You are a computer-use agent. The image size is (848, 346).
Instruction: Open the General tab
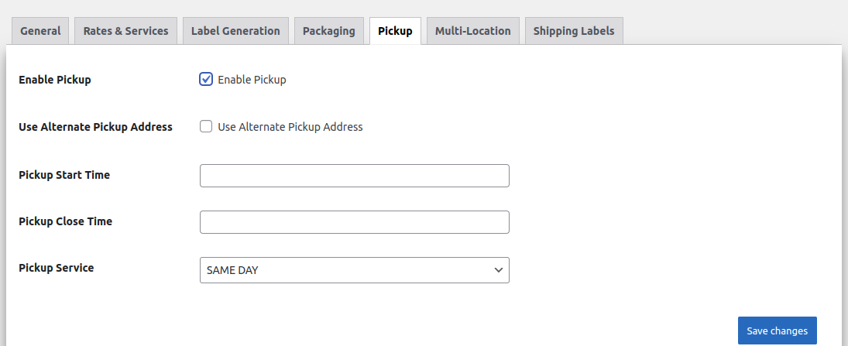[40, 31]
